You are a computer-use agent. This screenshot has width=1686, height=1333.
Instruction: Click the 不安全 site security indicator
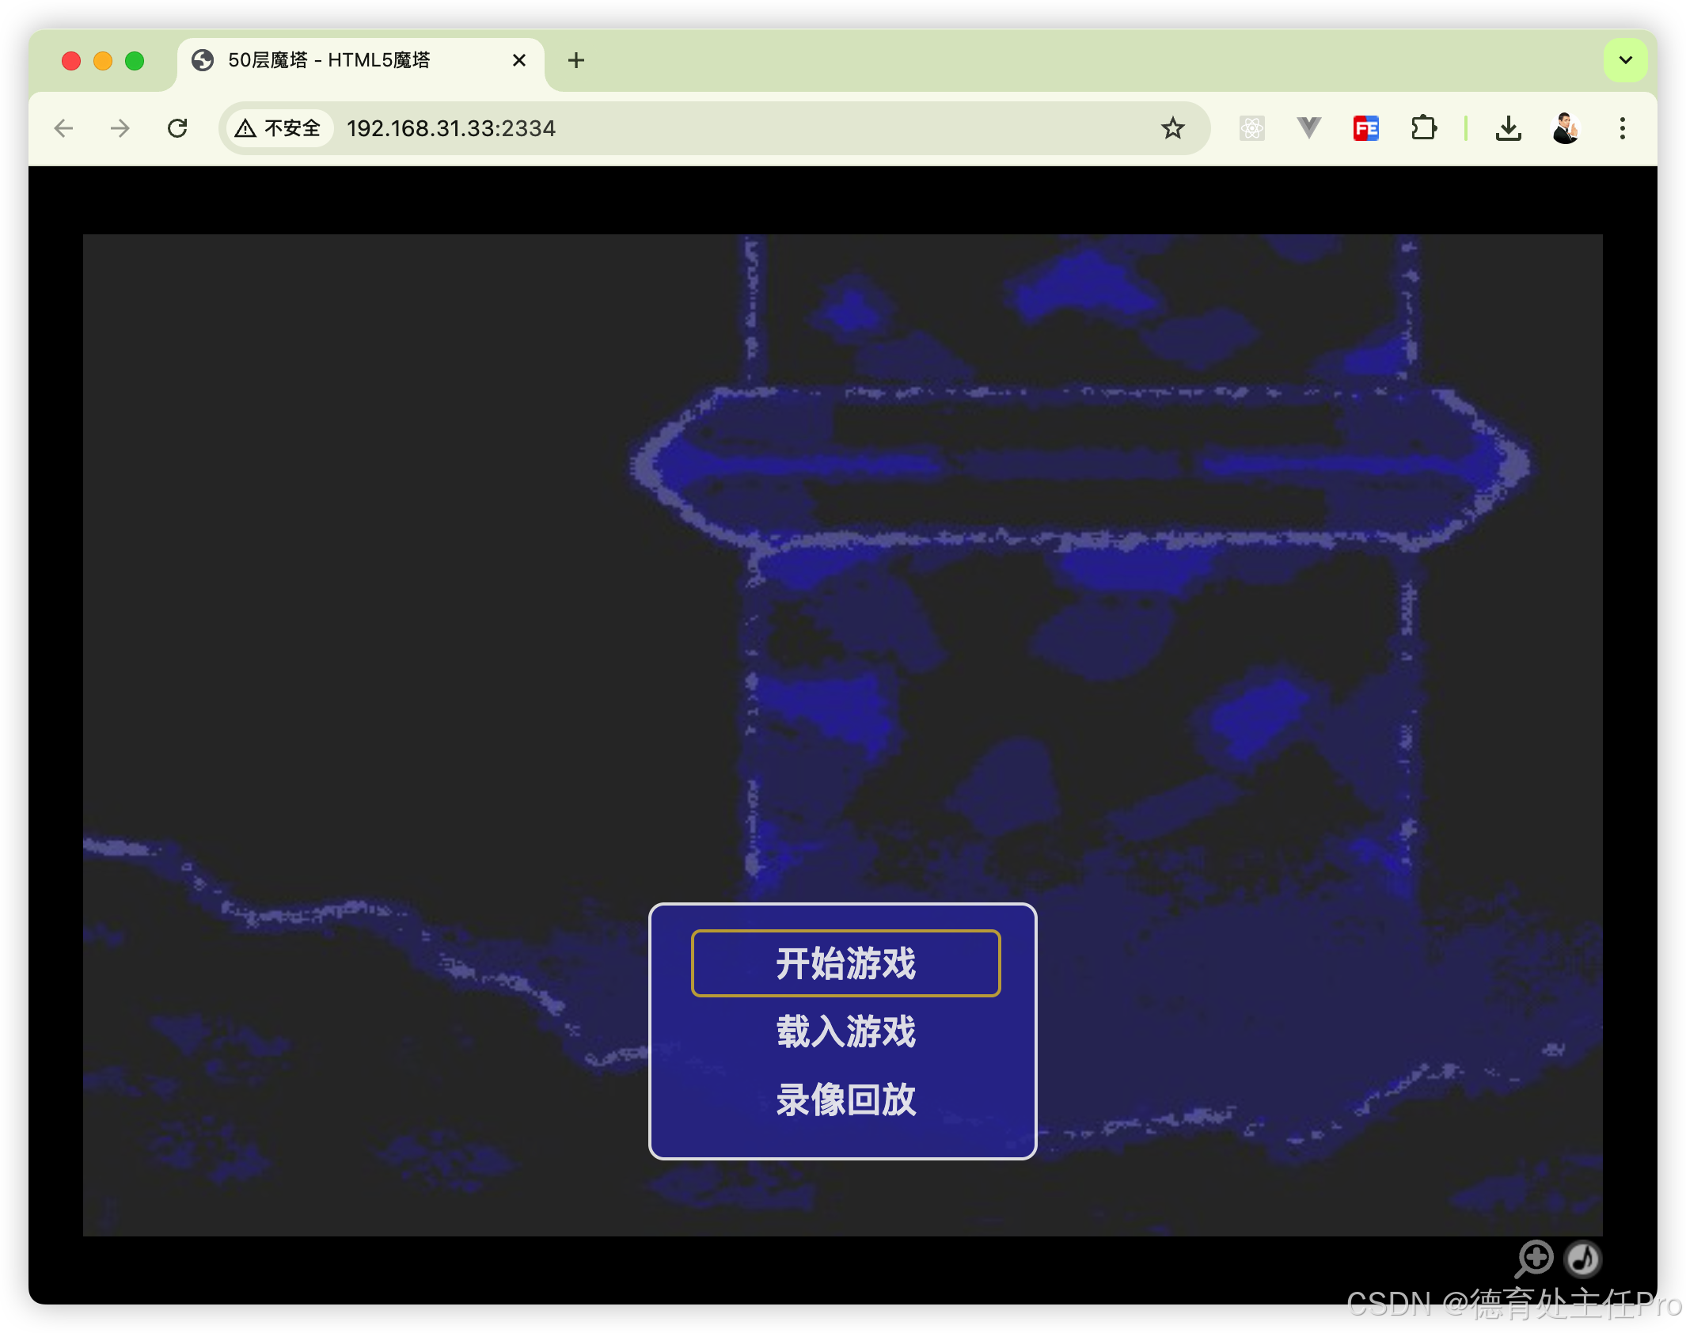[x=279, y=128]
